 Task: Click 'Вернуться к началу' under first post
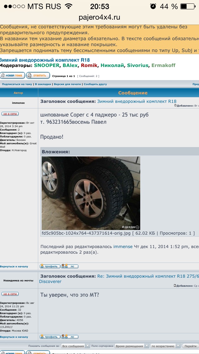pyautogui.click(x=14, y=266)
